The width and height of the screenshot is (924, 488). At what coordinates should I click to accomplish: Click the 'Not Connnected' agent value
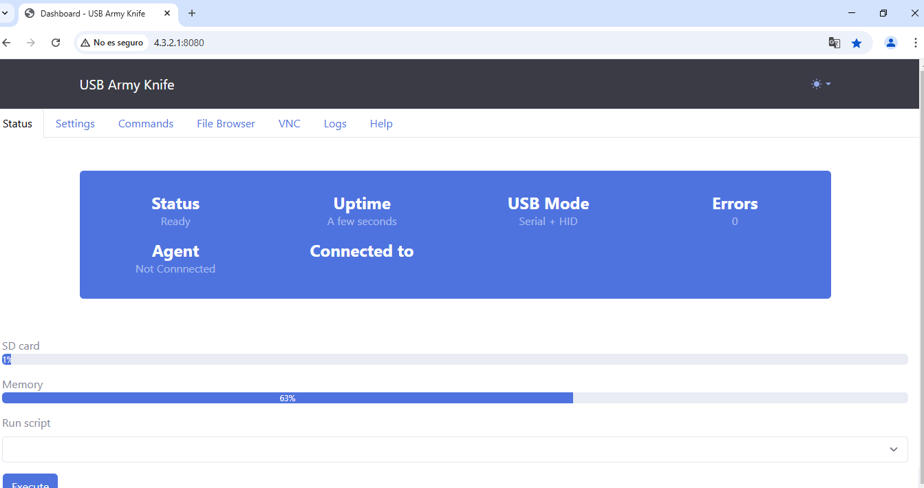tap(175, 269)
